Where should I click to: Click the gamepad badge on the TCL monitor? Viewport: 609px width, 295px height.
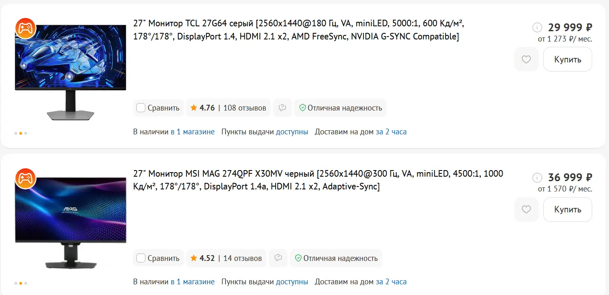click(25, 28)
